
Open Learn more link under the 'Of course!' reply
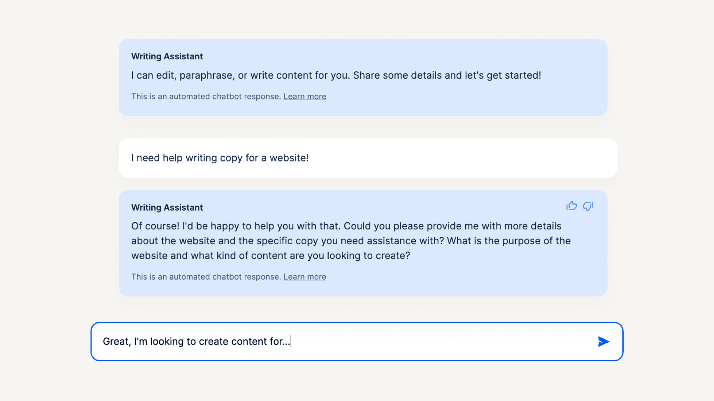click(305, 277)
